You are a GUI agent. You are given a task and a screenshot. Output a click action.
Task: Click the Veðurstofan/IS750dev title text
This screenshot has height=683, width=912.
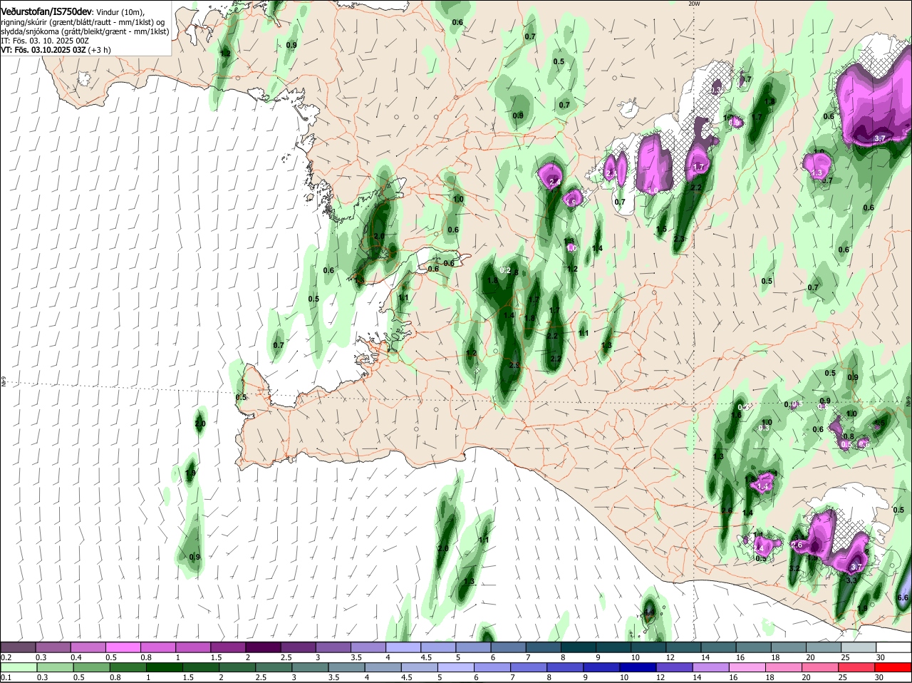[46, 12]
